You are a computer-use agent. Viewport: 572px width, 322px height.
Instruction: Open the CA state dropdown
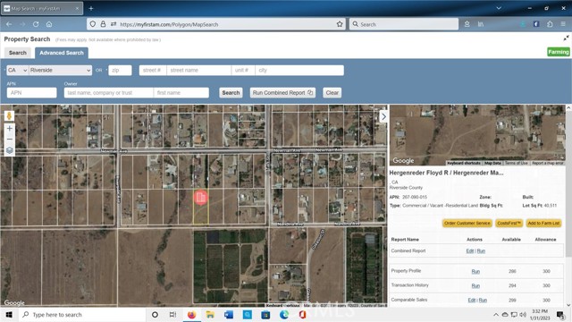[18, 70]
